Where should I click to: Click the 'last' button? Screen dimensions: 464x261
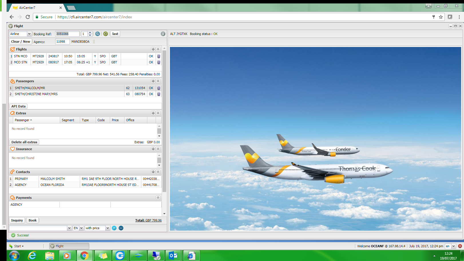(115, 34)
